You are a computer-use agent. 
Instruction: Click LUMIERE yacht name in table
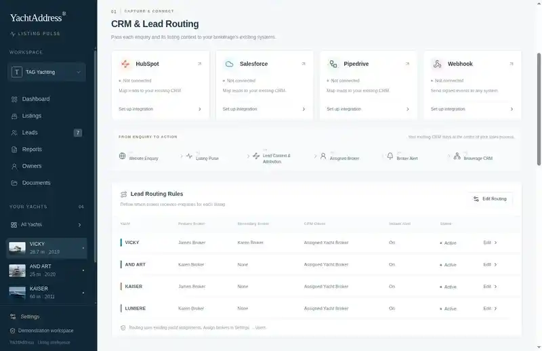click(135, 308)
